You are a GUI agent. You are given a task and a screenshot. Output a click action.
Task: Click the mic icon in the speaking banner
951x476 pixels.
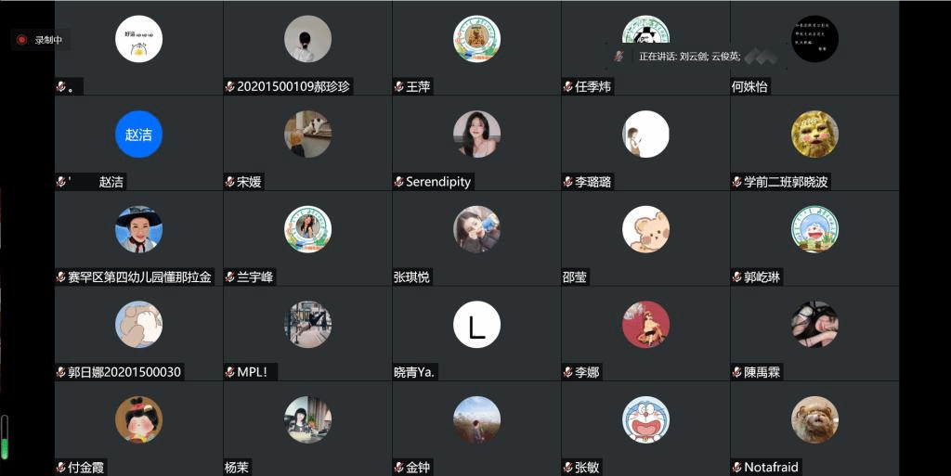(619, 57)
